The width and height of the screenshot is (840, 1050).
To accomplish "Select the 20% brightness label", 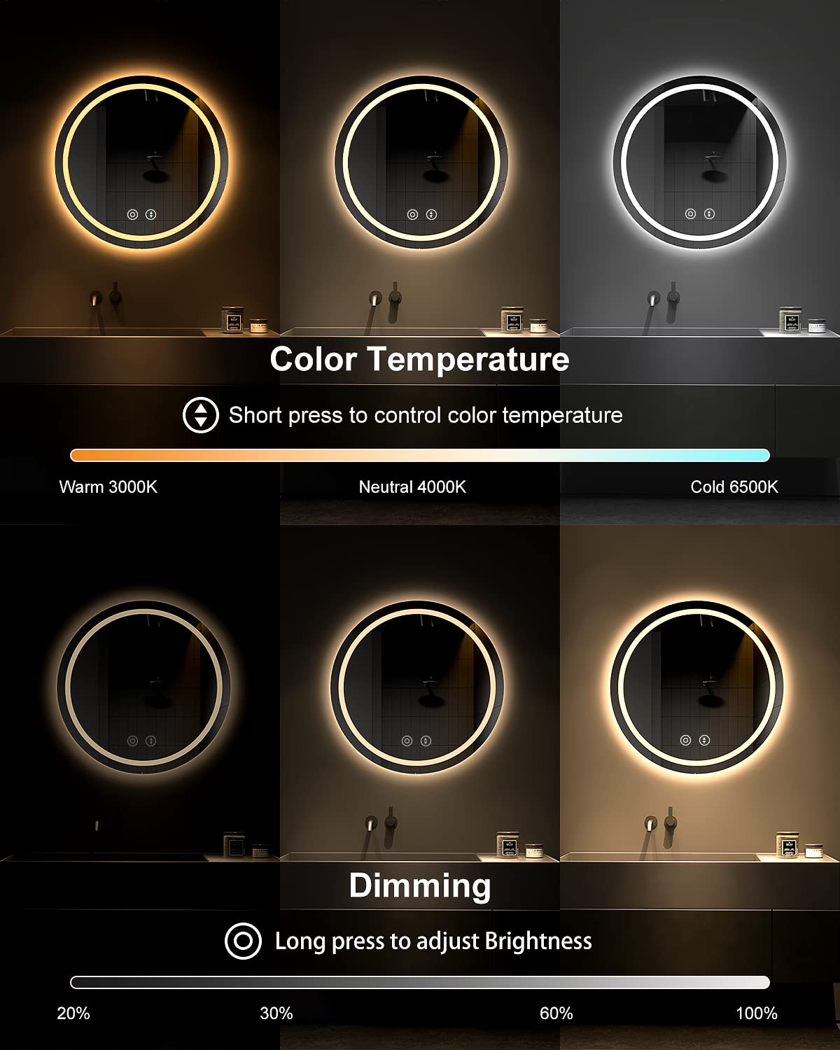I will tap(73, 1013).
